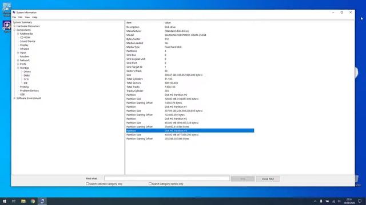Select the Software Environment label
This screenshot has width=366, height=205.
[x=29, y=98]
